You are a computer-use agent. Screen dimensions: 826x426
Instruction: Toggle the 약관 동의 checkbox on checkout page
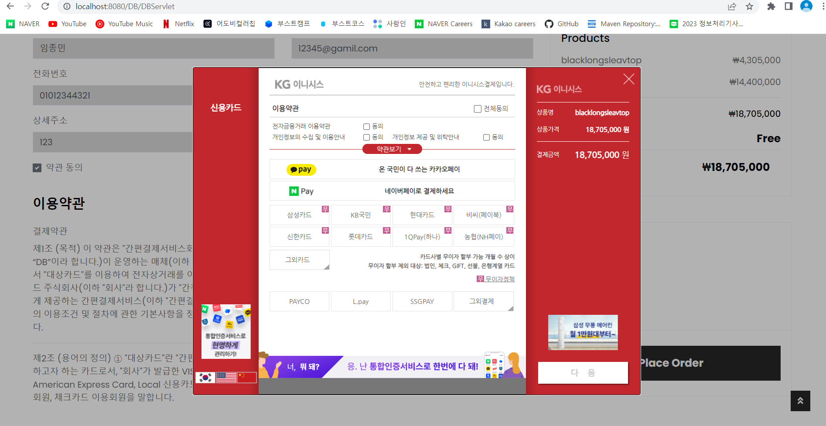37,168
